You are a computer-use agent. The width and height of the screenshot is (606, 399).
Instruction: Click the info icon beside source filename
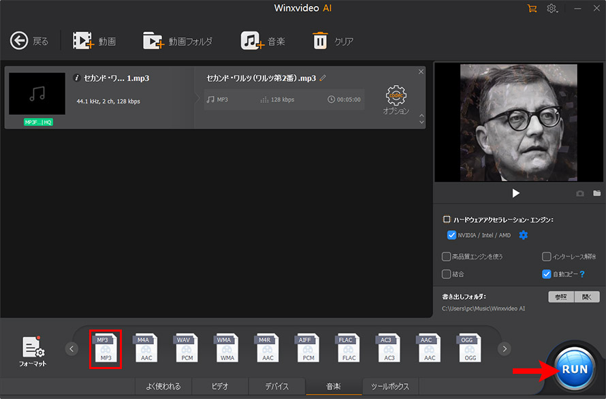point(76,78)
